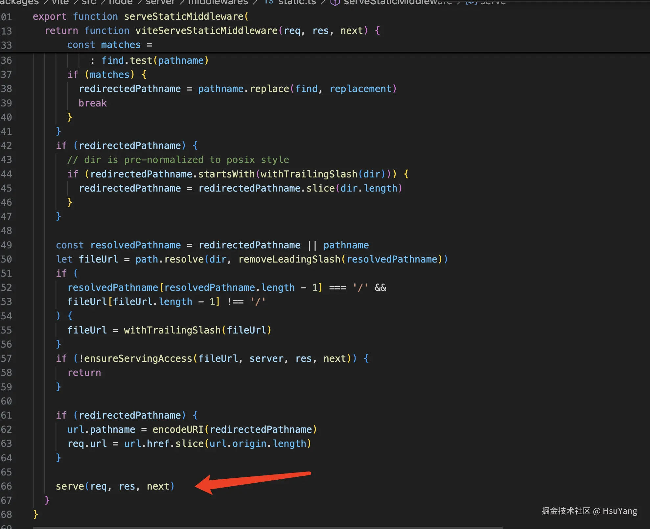Select the src breadcrumb segment
Viewport: 650px width, 529px height.
[89, 2]
